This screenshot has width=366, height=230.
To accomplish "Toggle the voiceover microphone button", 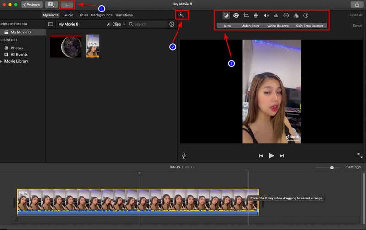I will point(183,155).
